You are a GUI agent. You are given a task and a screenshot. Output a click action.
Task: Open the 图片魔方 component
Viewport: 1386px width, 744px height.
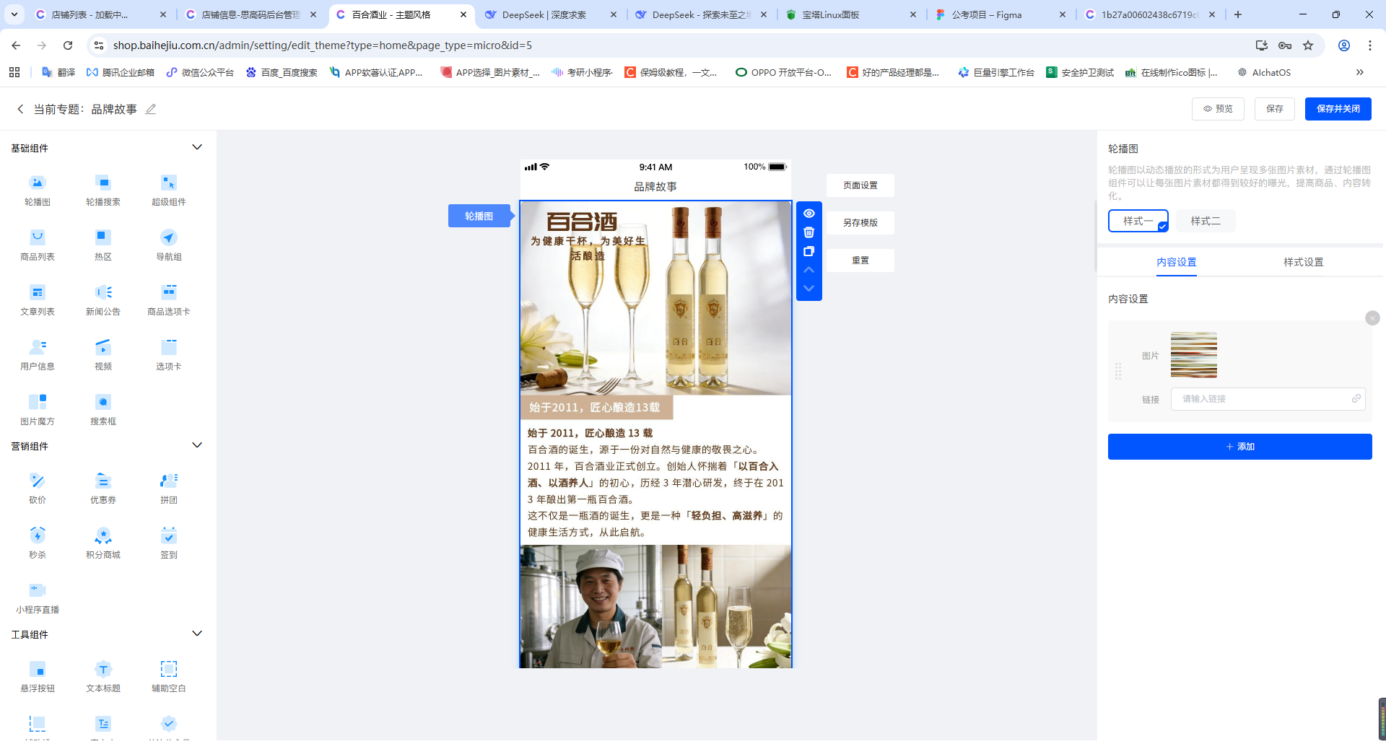tap(37, 409)
